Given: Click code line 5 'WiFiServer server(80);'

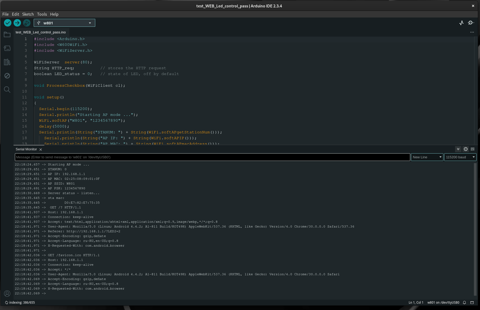Looking at the screenshot, I should click(63, 62).
